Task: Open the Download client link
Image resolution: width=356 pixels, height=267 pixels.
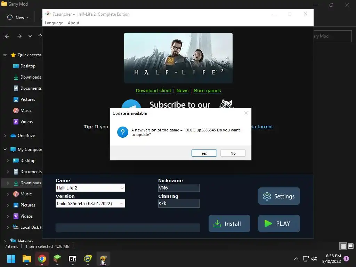Action: (x=153, y=91)
